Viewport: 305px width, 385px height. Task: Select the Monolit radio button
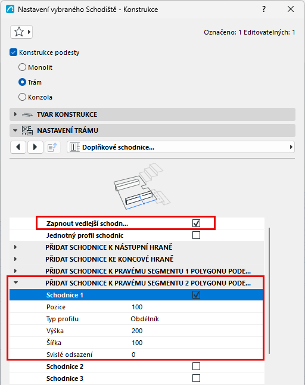pos(22,67)
